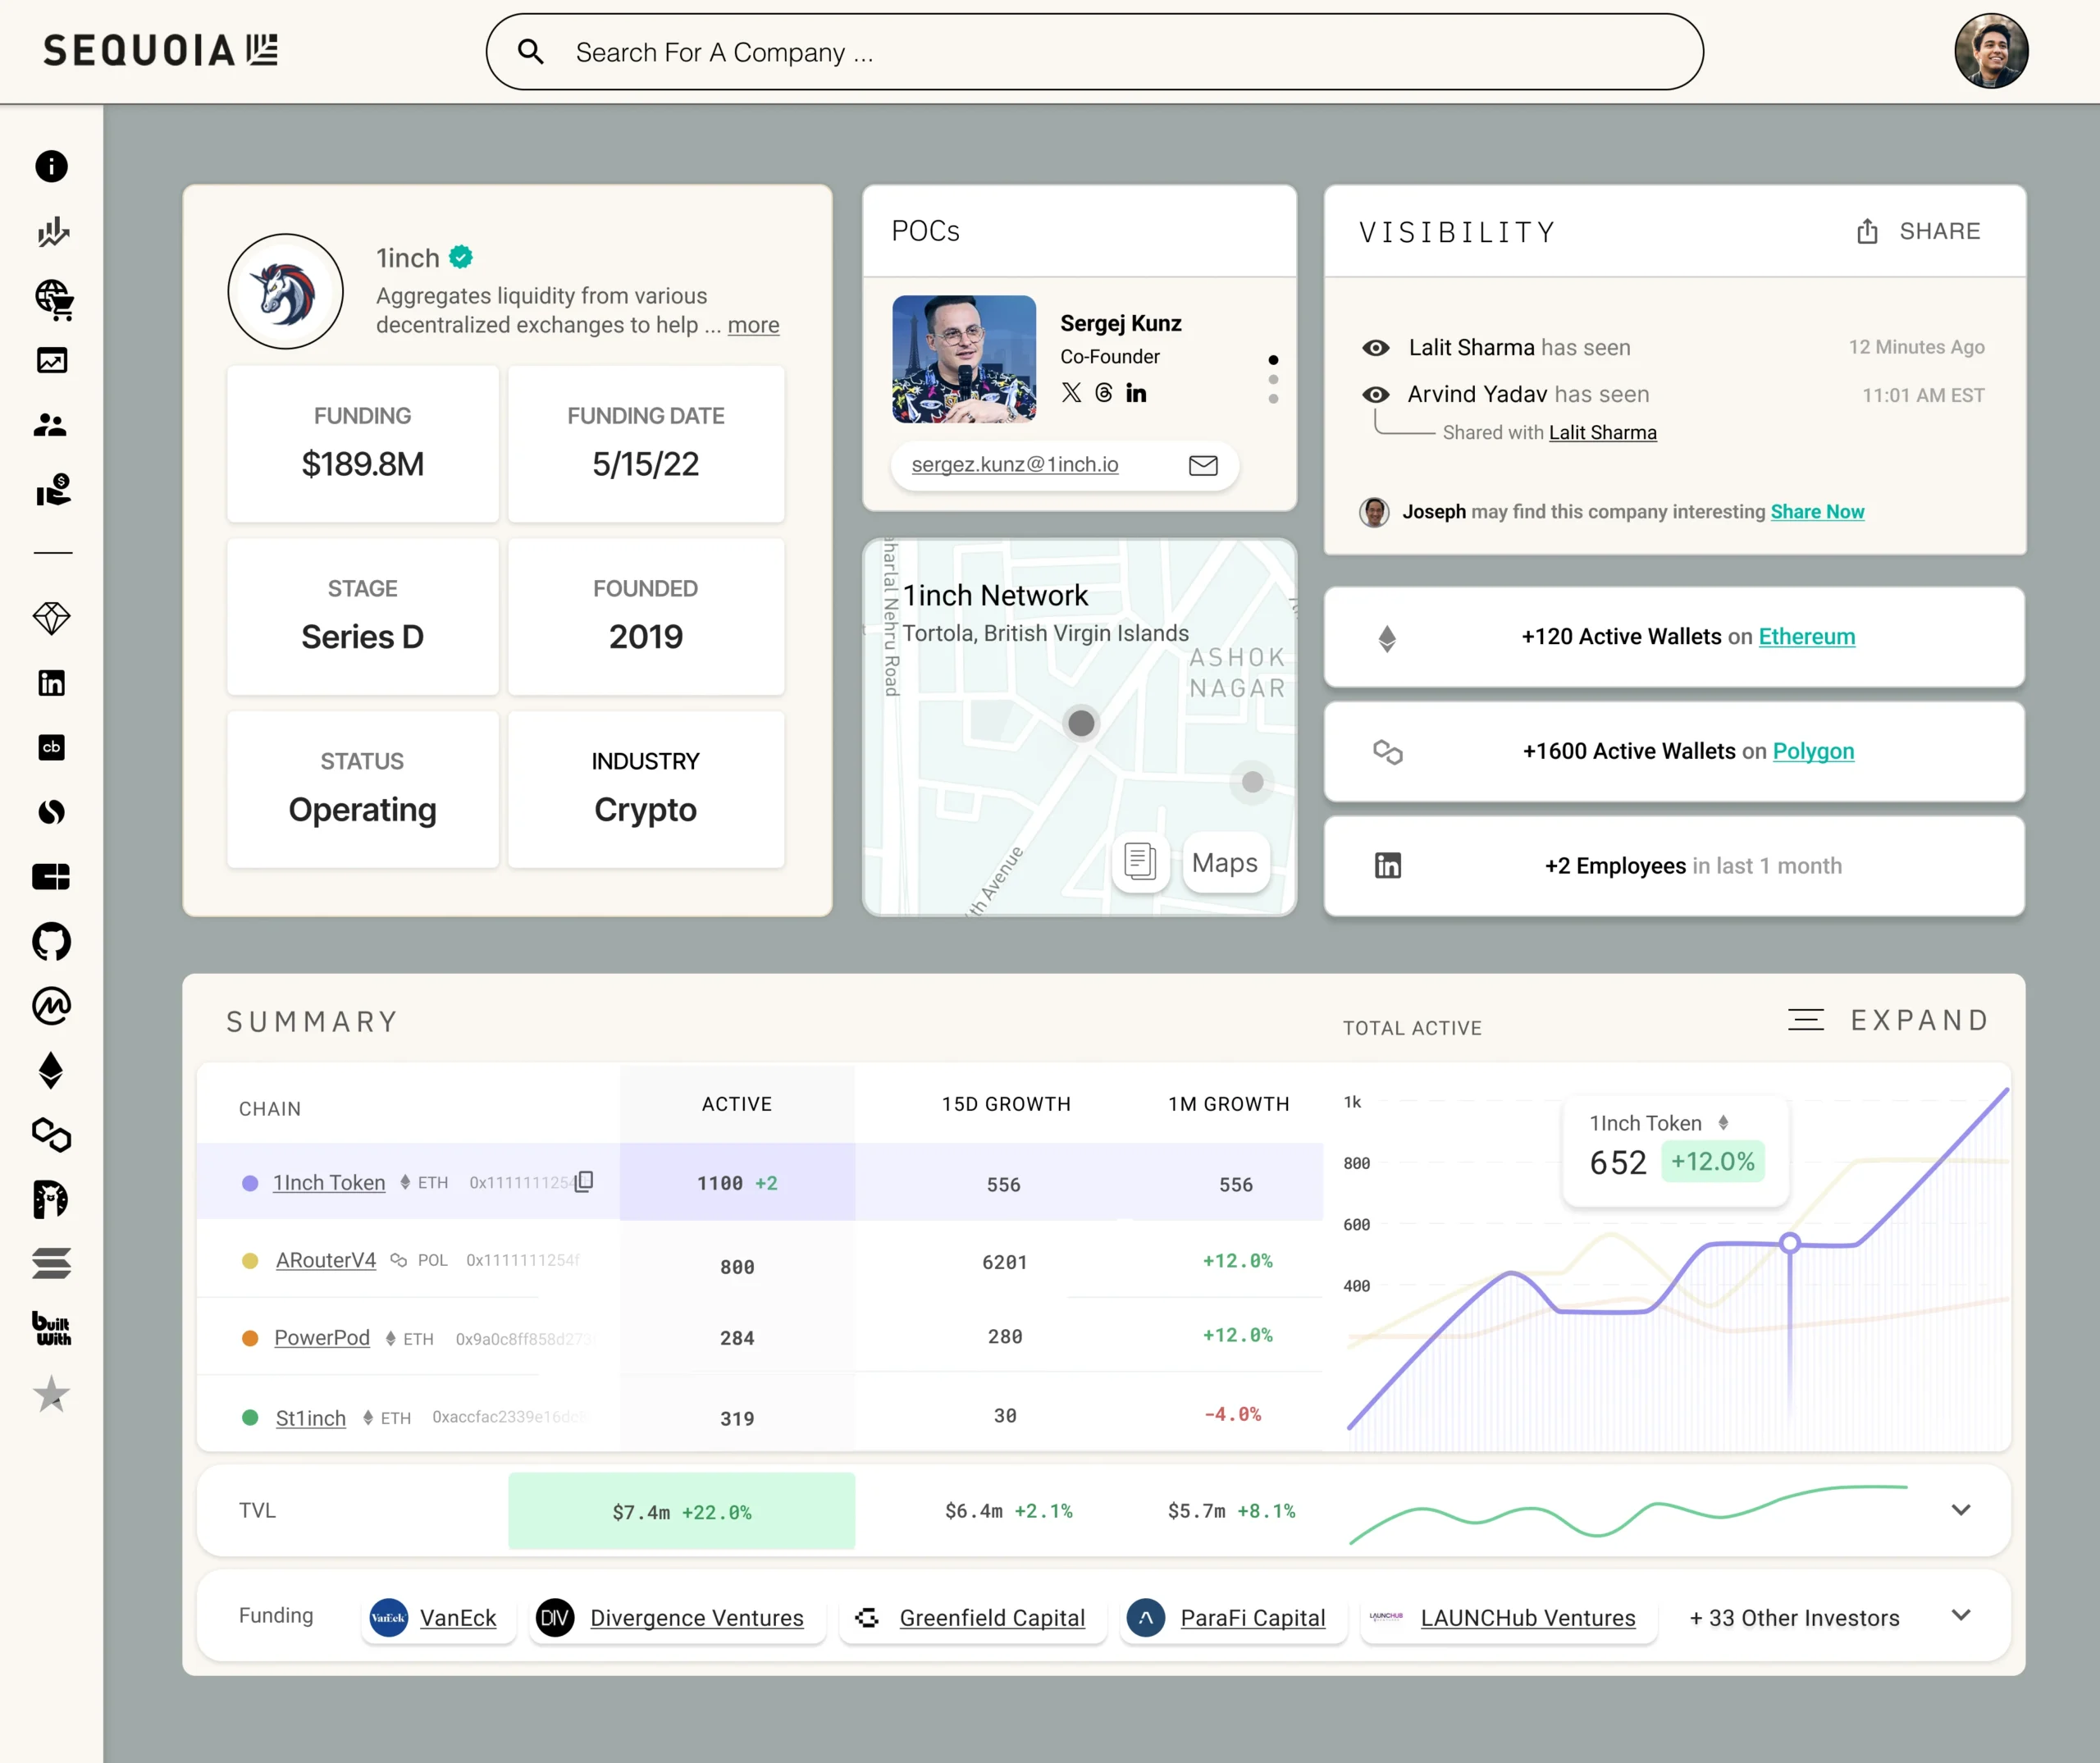Select the Polygon chain sidebar icon
Viewport: 2100px width, 1763px height.
click(51, 1134)
